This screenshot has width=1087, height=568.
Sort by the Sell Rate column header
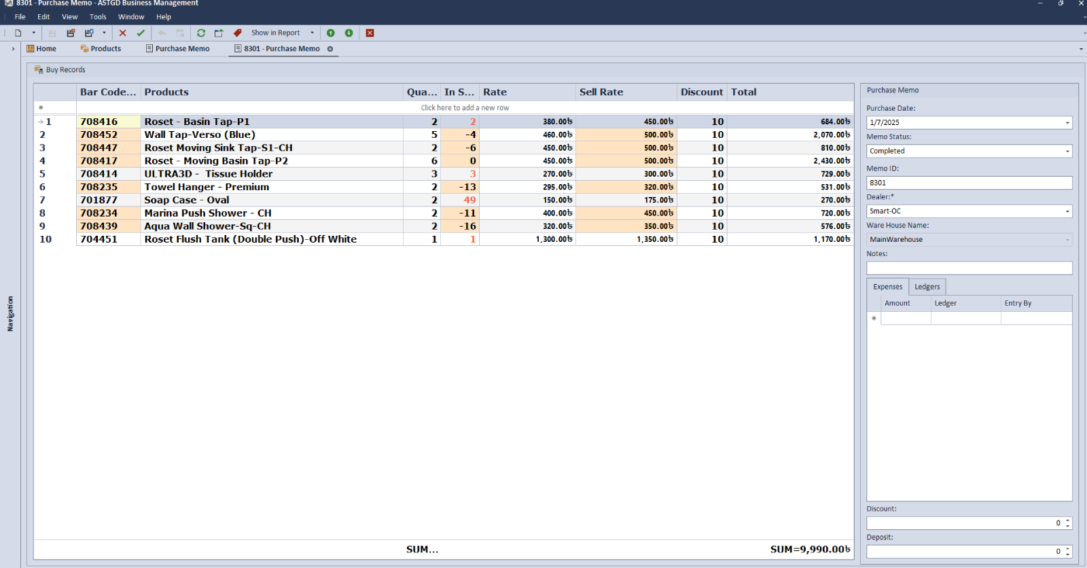pyautogui.click(x=626, y=92)
